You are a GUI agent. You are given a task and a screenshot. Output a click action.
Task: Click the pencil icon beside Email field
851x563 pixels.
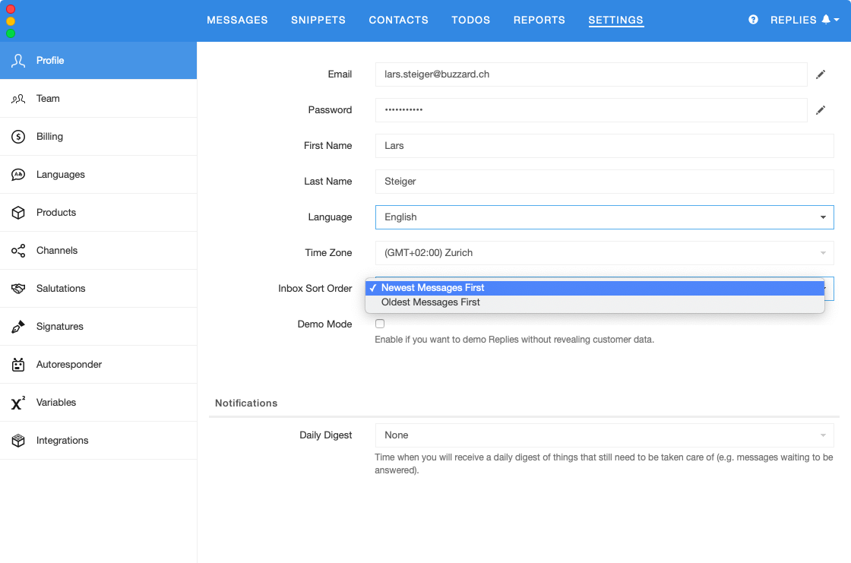pos(821,74)
